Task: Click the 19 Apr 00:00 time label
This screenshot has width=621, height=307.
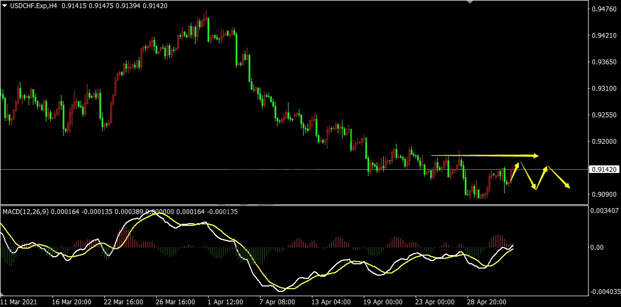Action: pyautogui.click(x=383, y=302)
